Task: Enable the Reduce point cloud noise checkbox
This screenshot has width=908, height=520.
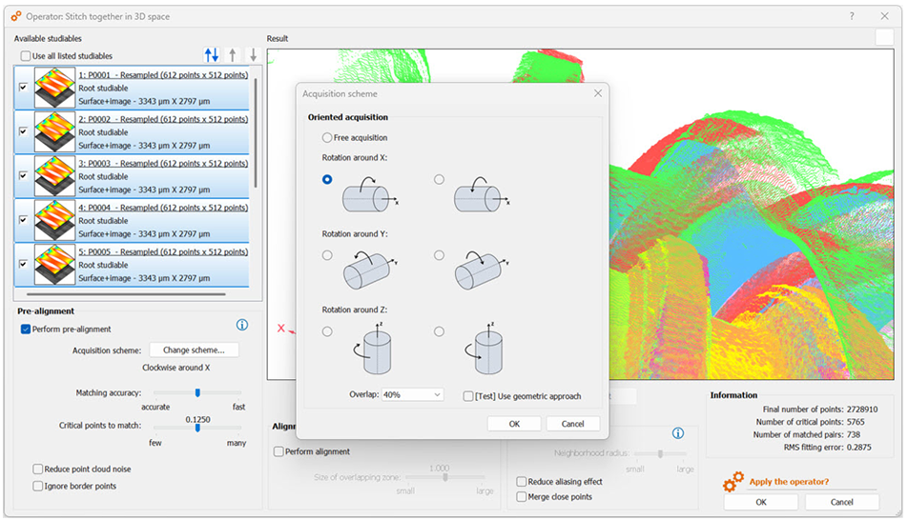Action: tap(38, 470)
